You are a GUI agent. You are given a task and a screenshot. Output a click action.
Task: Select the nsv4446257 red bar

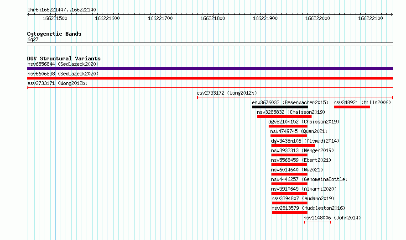click(x=290, y=184)
